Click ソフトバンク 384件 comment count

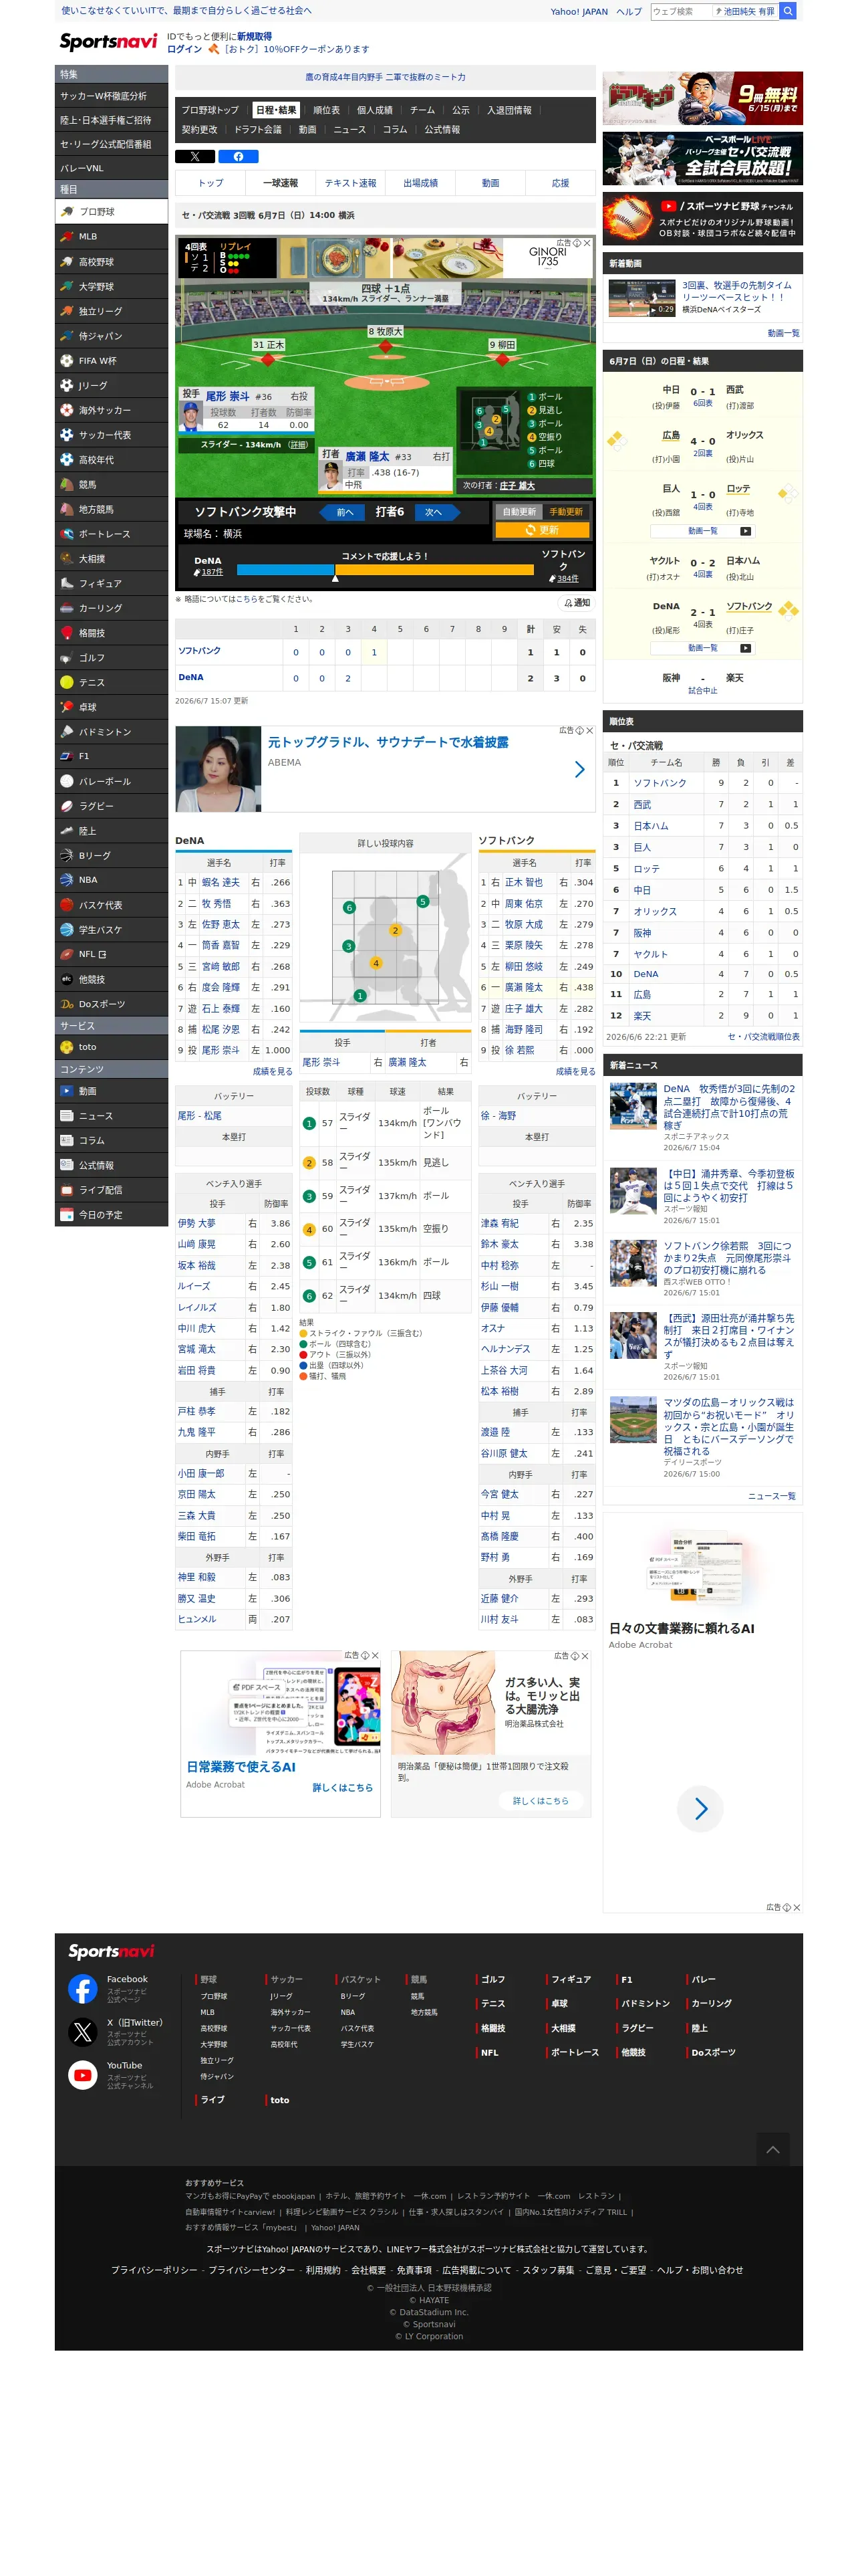[x=565, y=578]
